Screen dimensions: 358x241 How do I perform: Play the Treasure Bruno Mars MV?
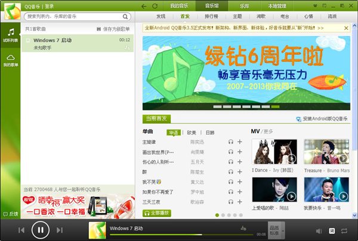tap(326, 152)
